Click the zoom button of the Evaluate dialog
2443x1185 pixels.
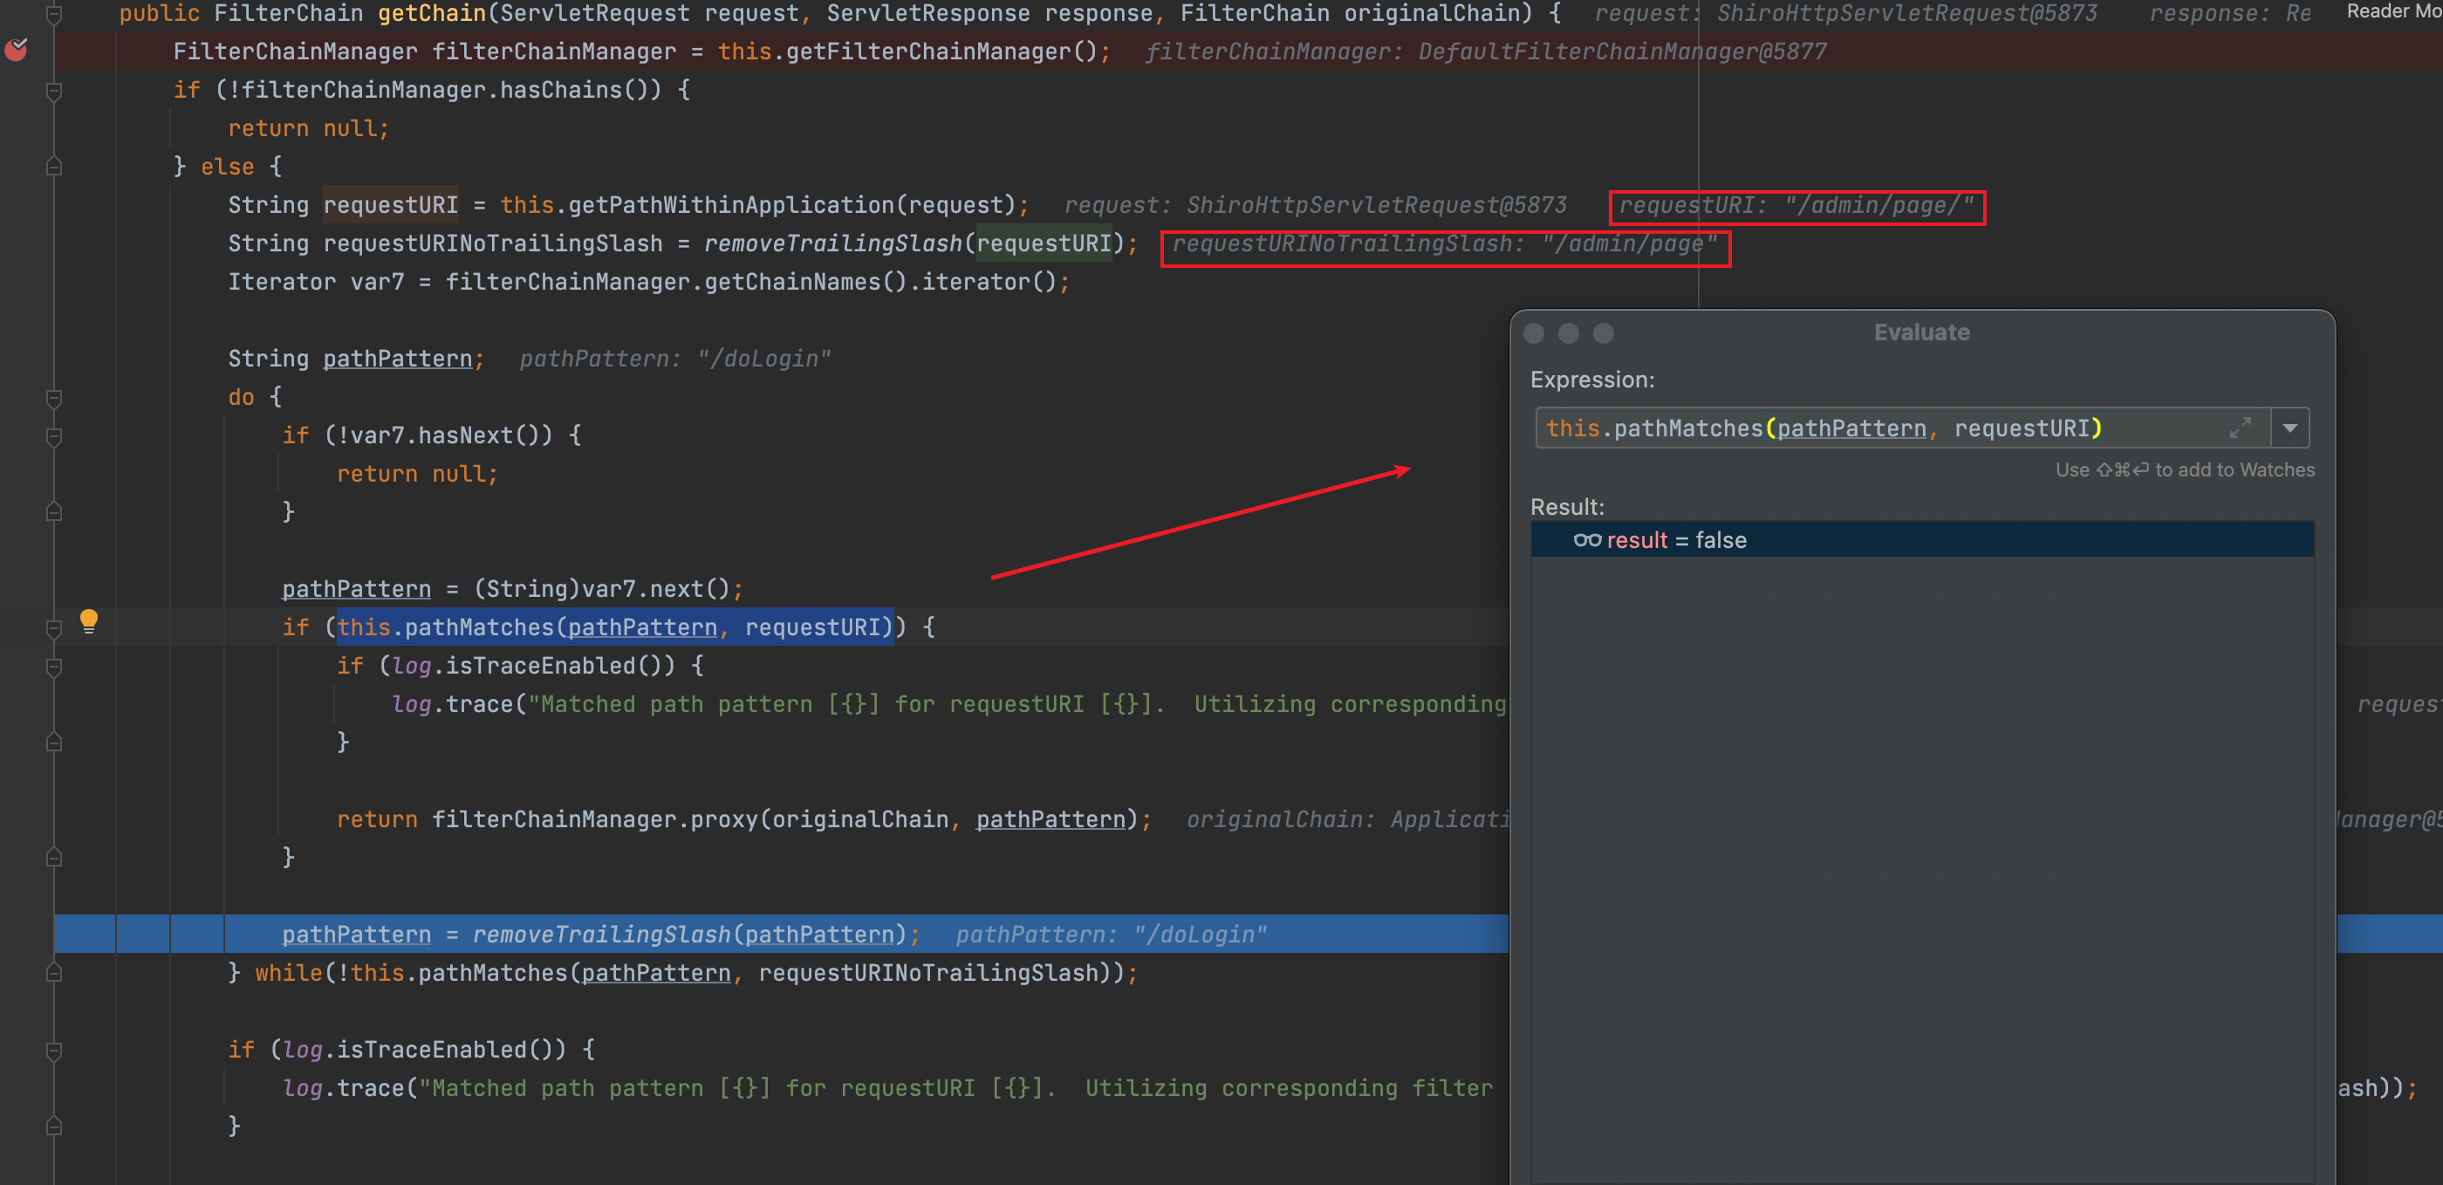[1604, 333]
